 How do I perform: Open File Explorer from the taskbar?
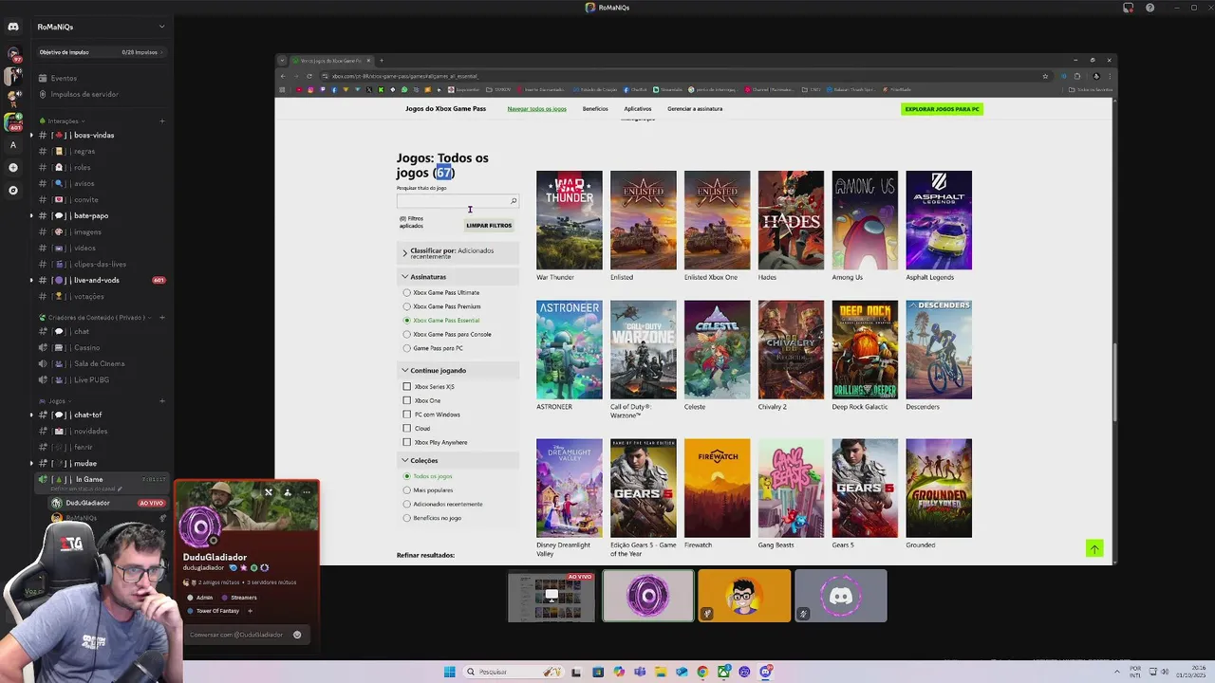click(661, 672)
